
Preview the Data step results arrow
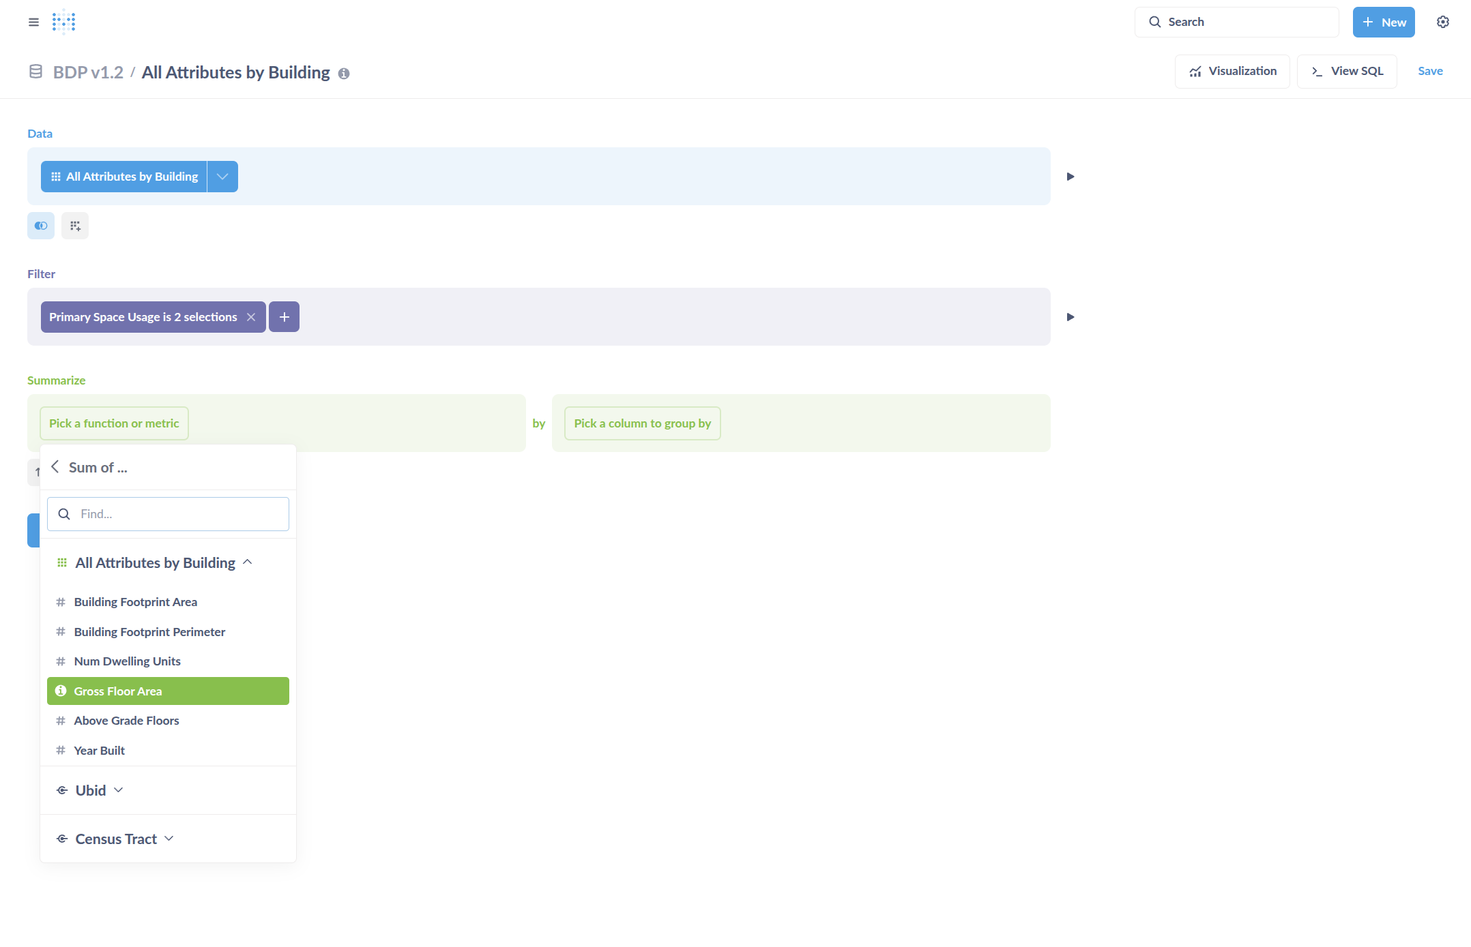(1071, 177)
